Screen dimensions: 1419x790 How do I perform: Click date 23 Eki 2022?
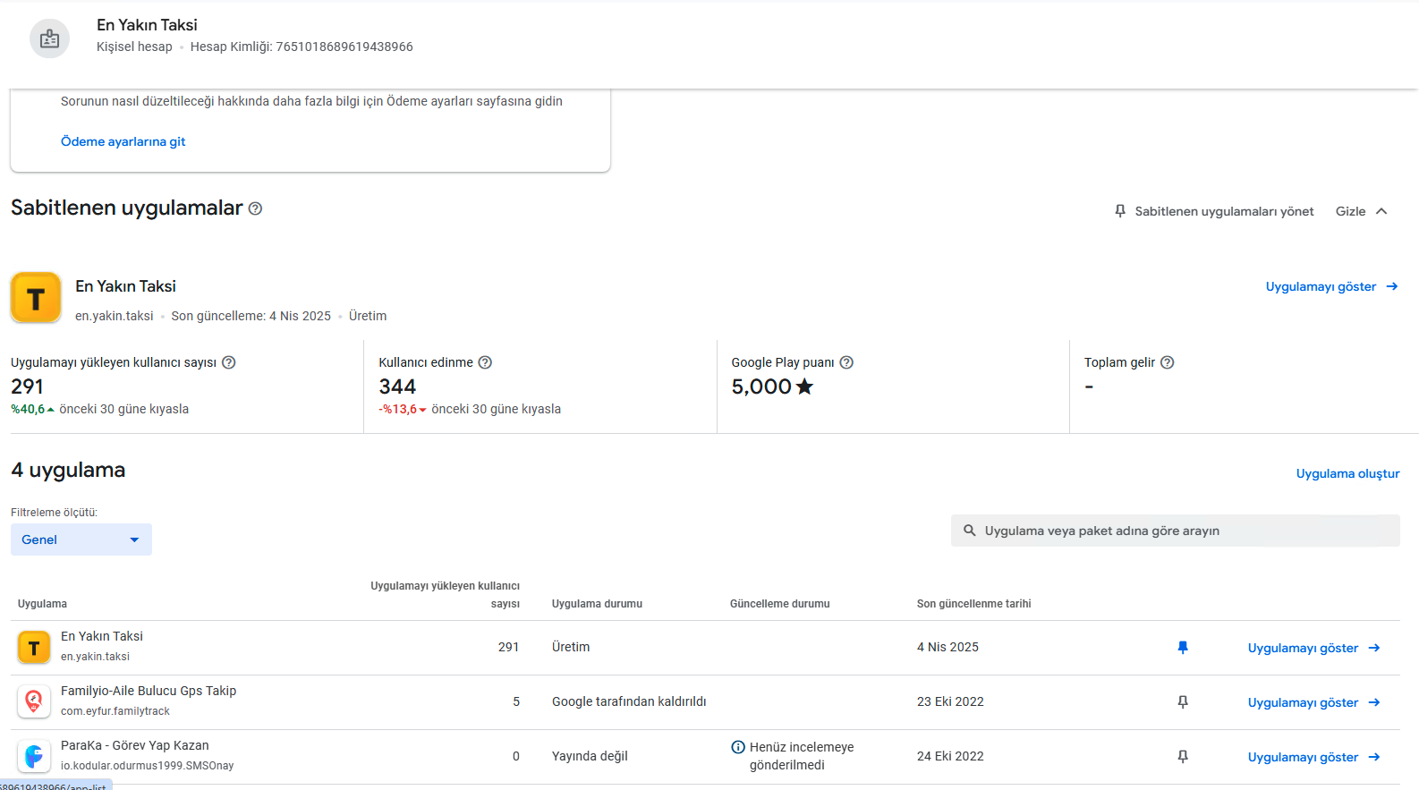pos(950,701)
